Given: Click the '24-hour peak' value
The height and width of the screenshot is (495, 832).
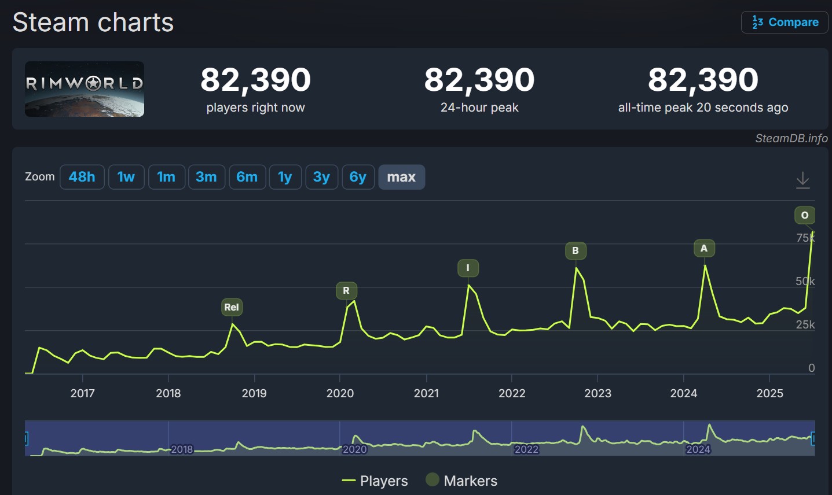Looking at the screenshot, I should (x=479, y=80).
